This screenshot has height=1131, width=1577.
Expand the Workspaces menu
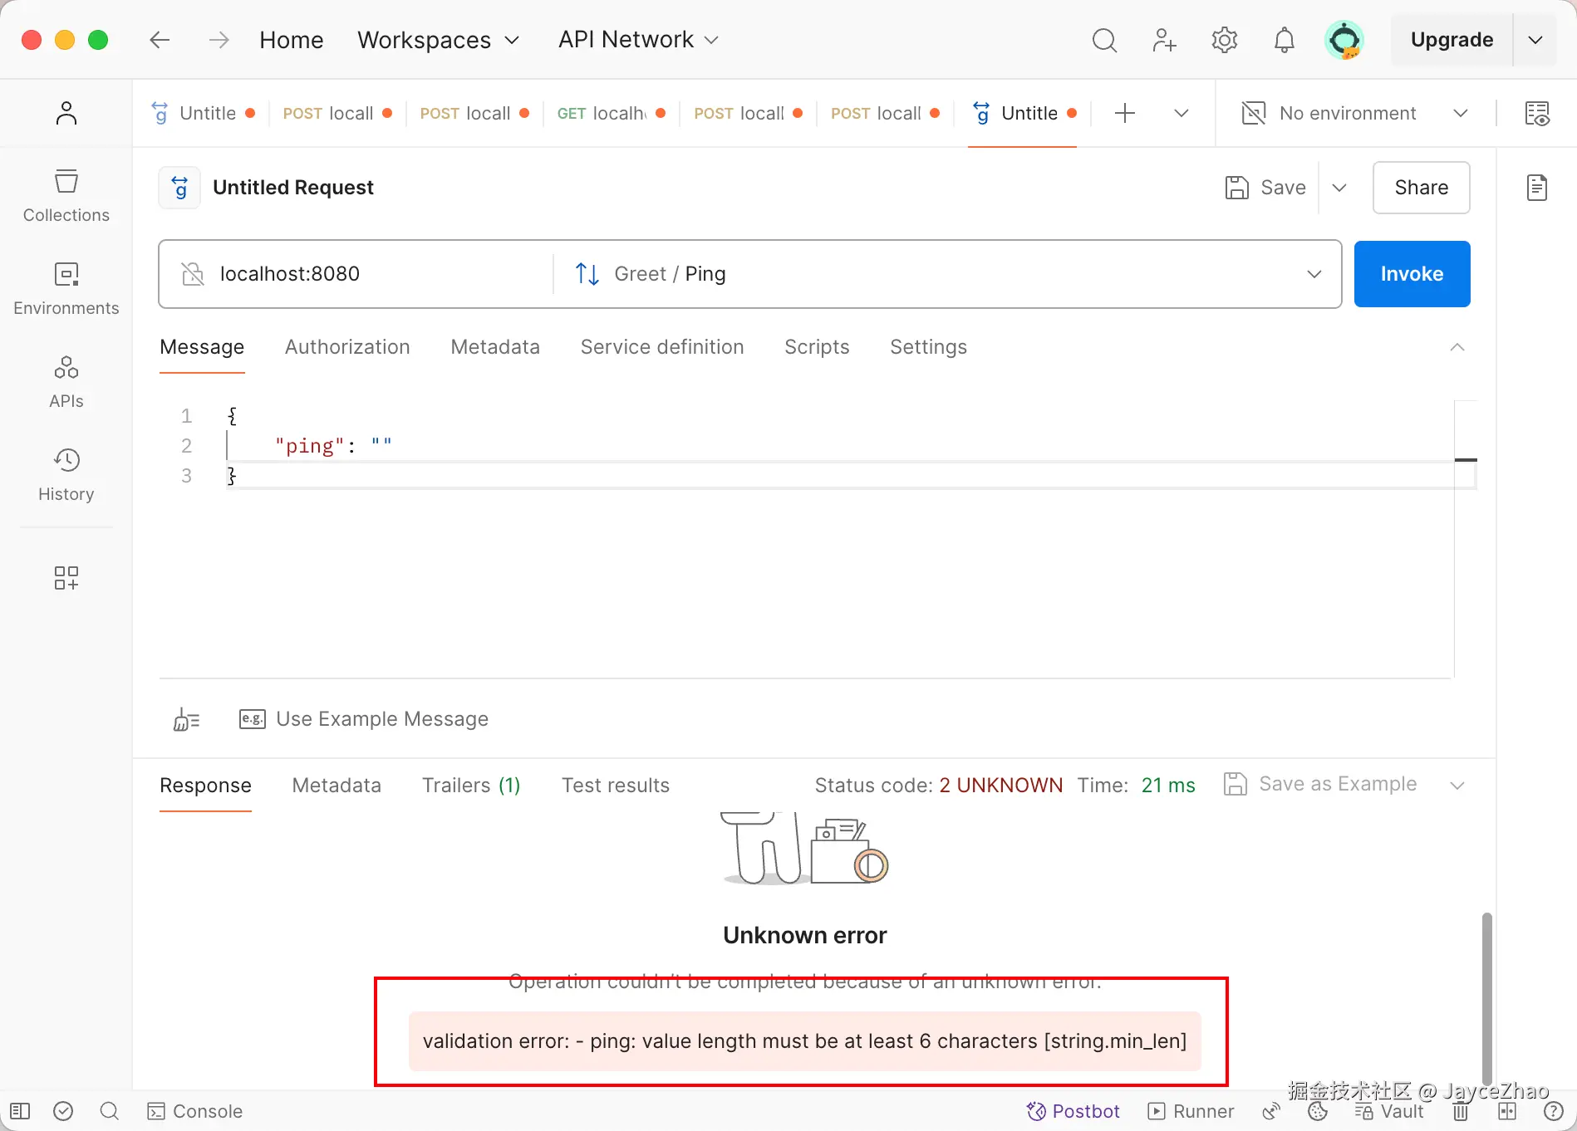[x=438, y=40]
